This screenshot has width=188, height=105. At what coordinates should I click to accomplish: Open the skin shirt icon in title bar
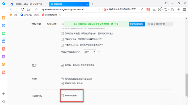(x=166, y=3)
